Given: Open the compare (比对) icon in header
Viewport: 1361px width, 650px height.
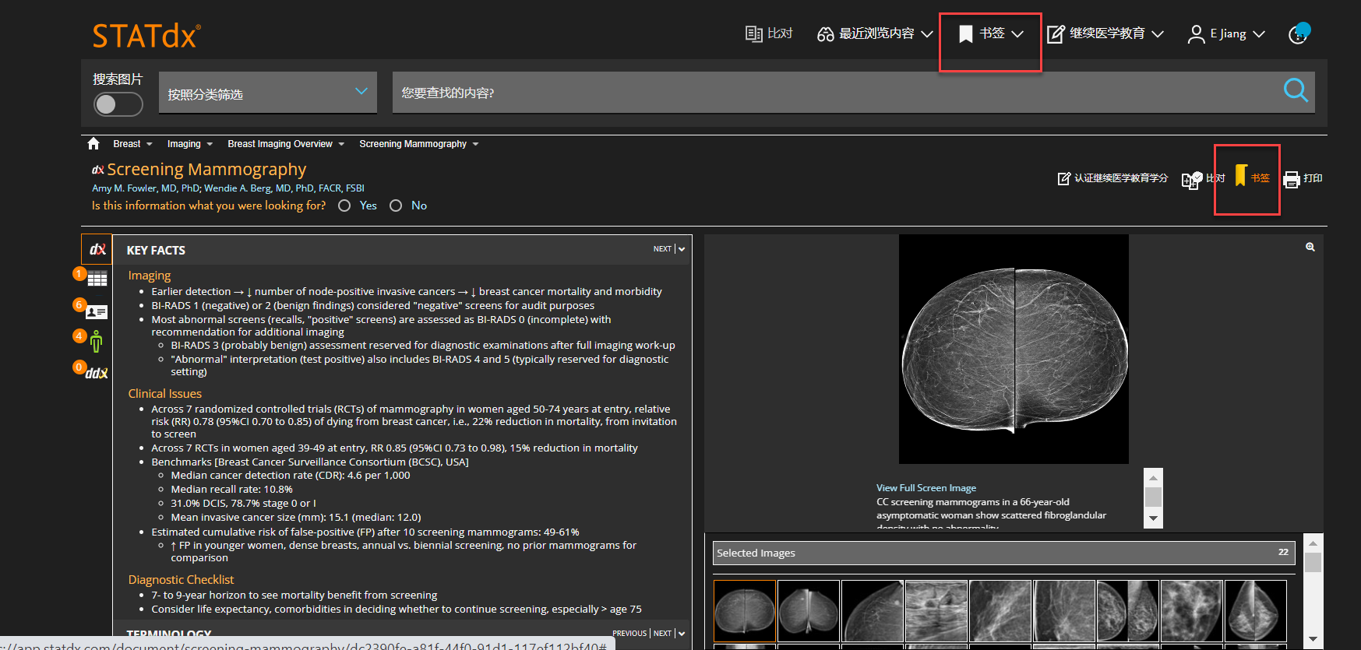Looking at the screenshot, I should tap(768, 33).
